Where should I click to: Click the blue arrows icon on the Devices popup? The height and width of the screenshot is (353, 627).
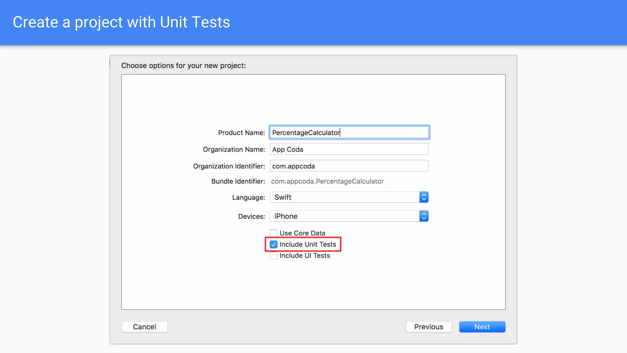tap(424, 216)
